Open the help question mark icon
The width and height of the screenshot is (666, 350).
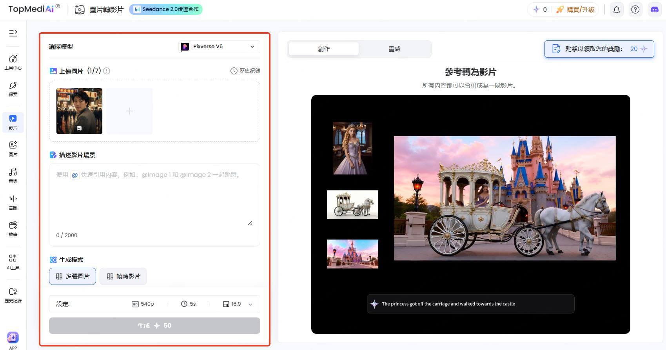point(635,10)
